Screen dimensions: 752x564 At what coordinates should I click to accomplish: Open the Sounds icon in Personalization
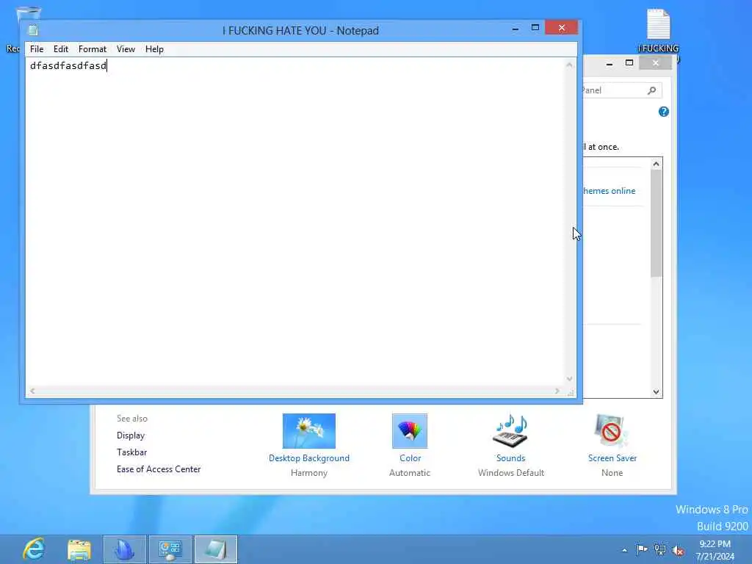(x=510, y=430)
